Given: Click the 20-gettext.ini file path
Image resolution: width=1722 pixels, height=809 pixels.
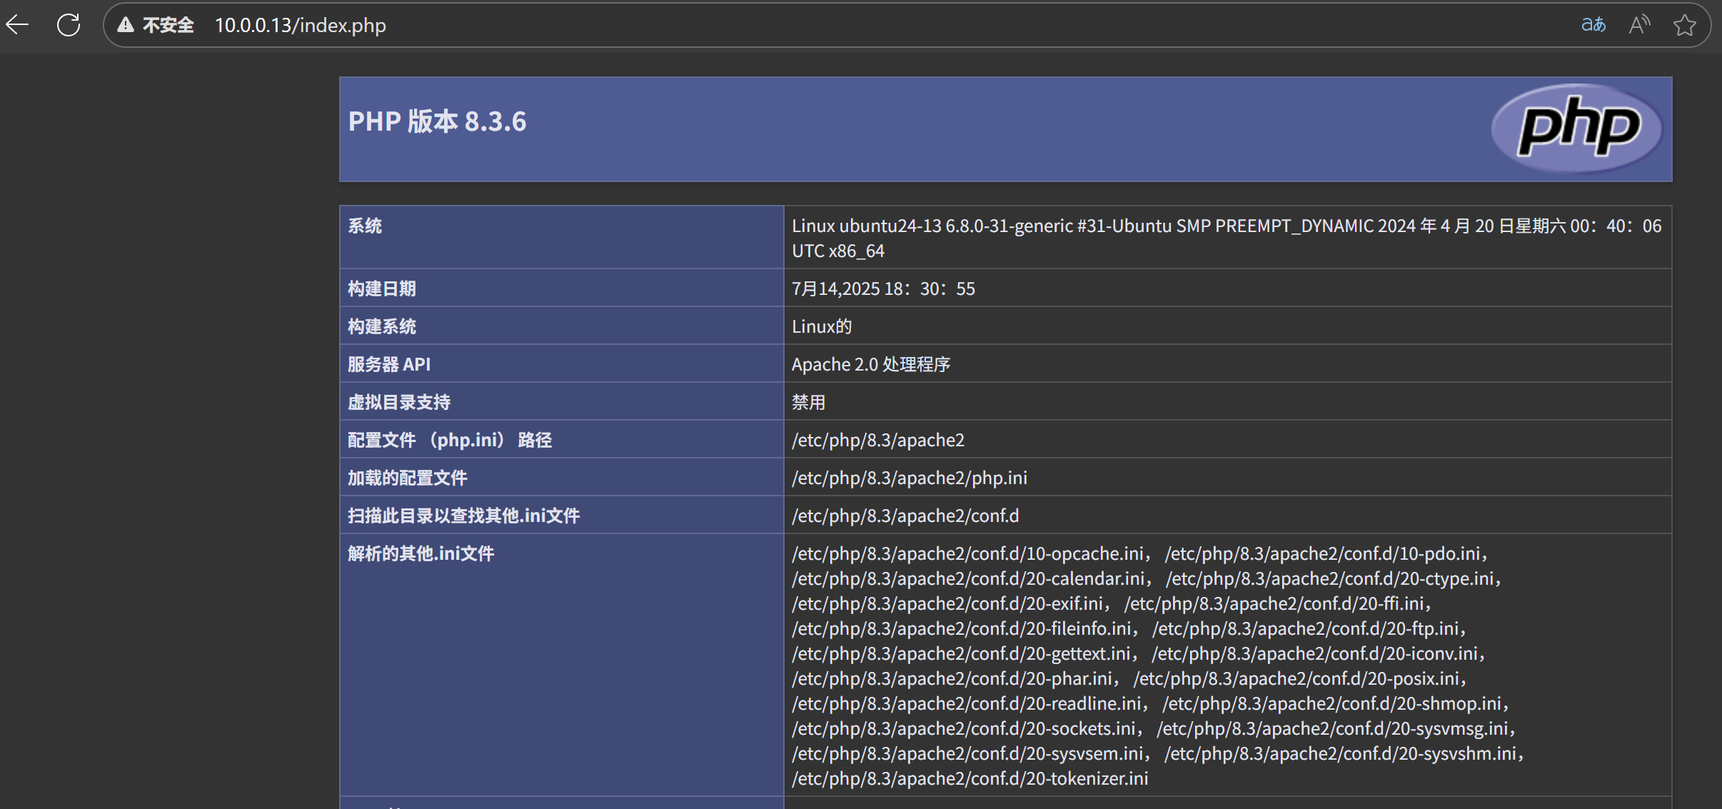Looking at the screenshot, I should pyautogui.click(x=962, y=653).
